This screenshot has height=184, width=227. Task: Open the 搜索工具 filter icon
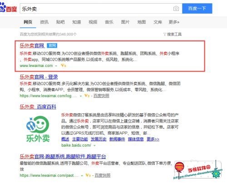[165, 34]
